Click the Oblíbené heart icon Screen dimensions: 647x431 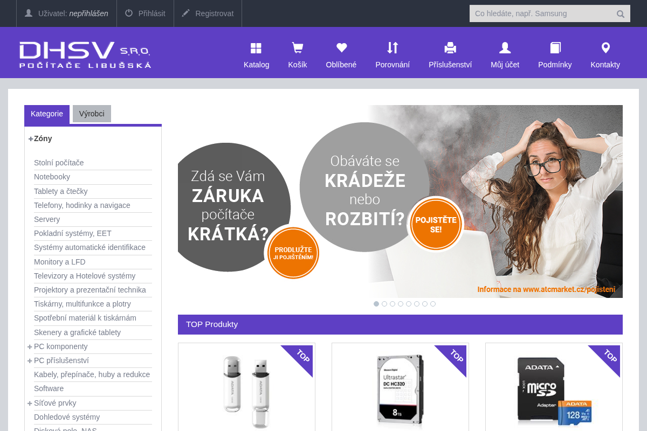pos(341,48)
